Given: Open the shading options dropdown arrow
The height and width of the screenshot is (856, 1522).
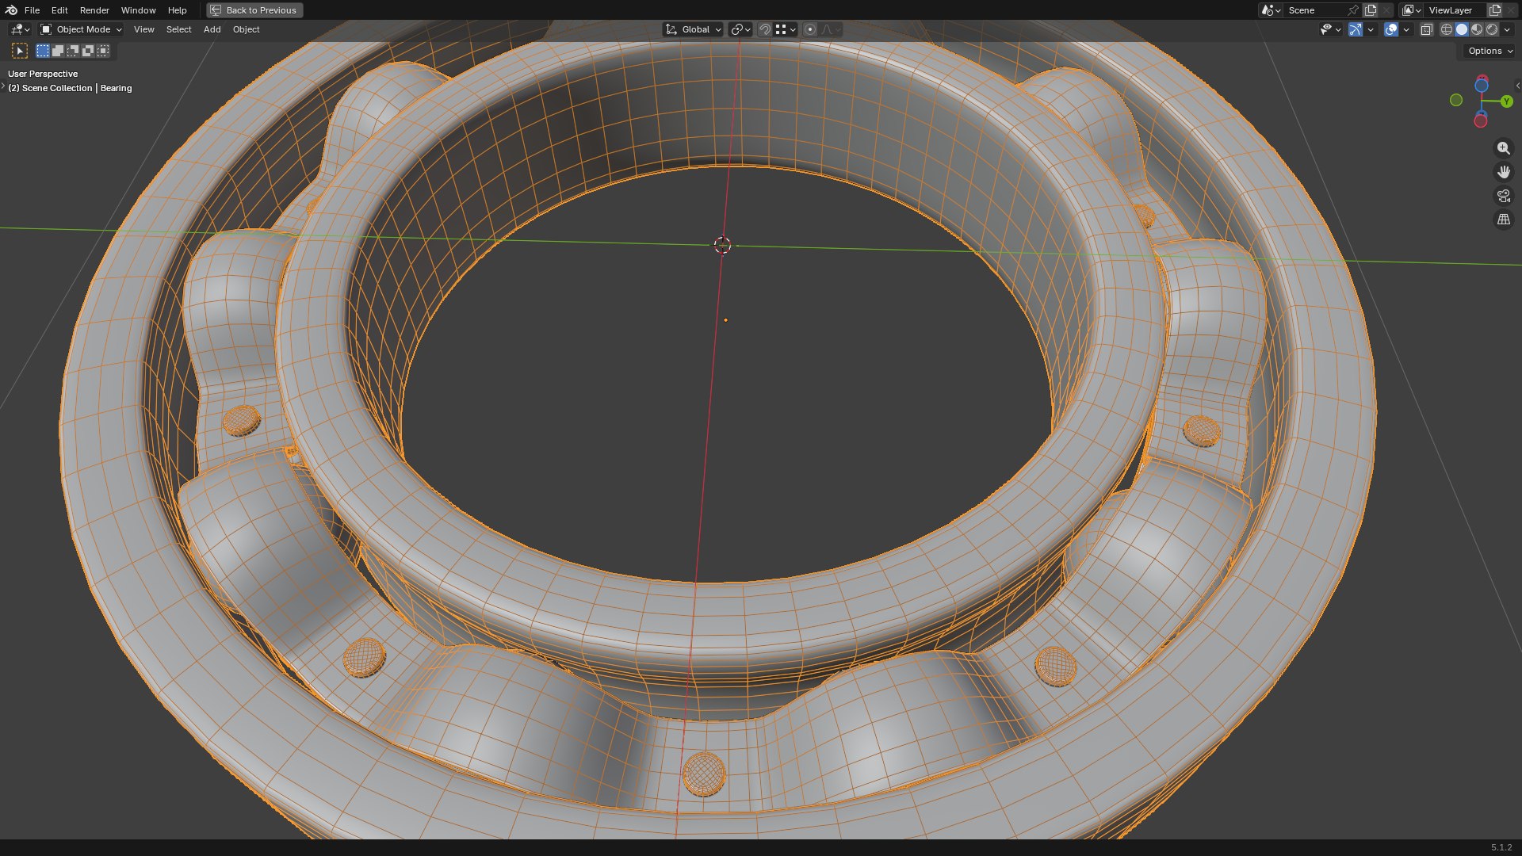Looking at the screenshot, I should click(1507, 29).
